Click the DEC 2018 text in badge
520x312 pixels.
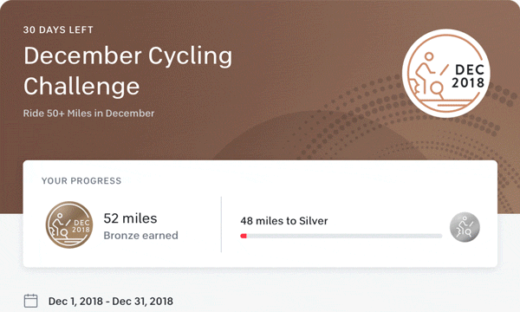(468, 76)
